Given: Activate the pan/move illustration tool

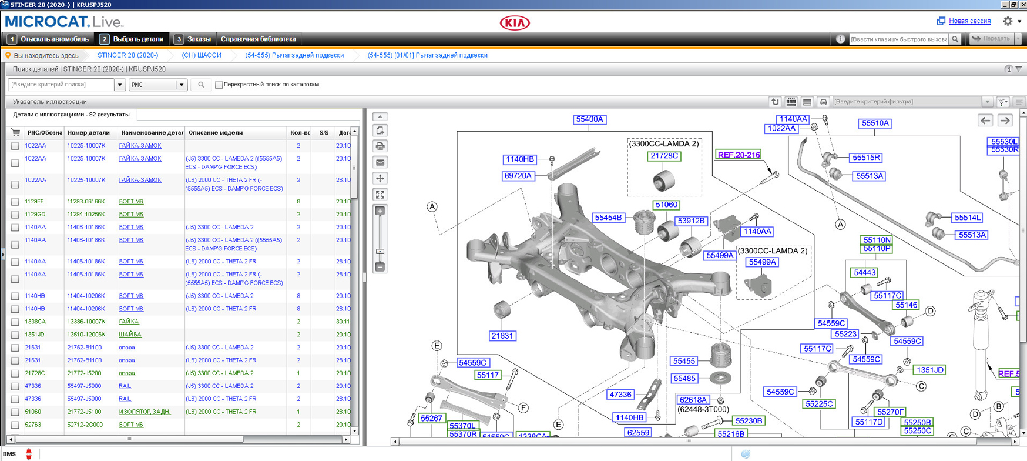Looking at the screenshot, I should [x=380, y=178].
